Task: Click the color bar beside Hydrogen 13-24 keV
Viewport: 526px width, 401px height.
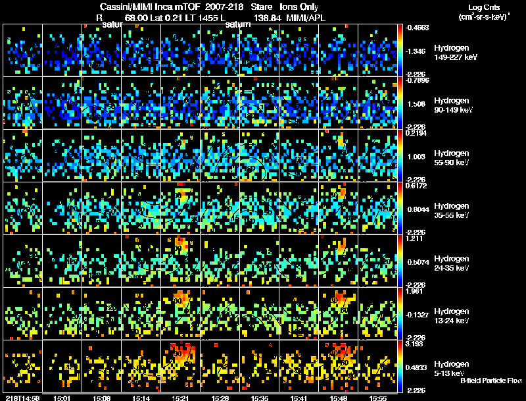Action: [x=400, y=314]
